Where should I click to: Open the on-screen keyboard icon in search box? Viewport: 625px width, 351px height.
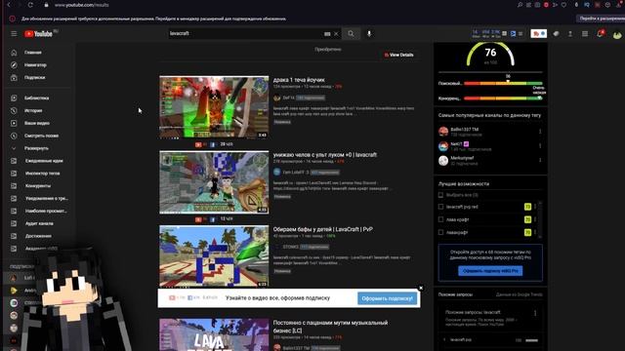click(x=327, y=34)
